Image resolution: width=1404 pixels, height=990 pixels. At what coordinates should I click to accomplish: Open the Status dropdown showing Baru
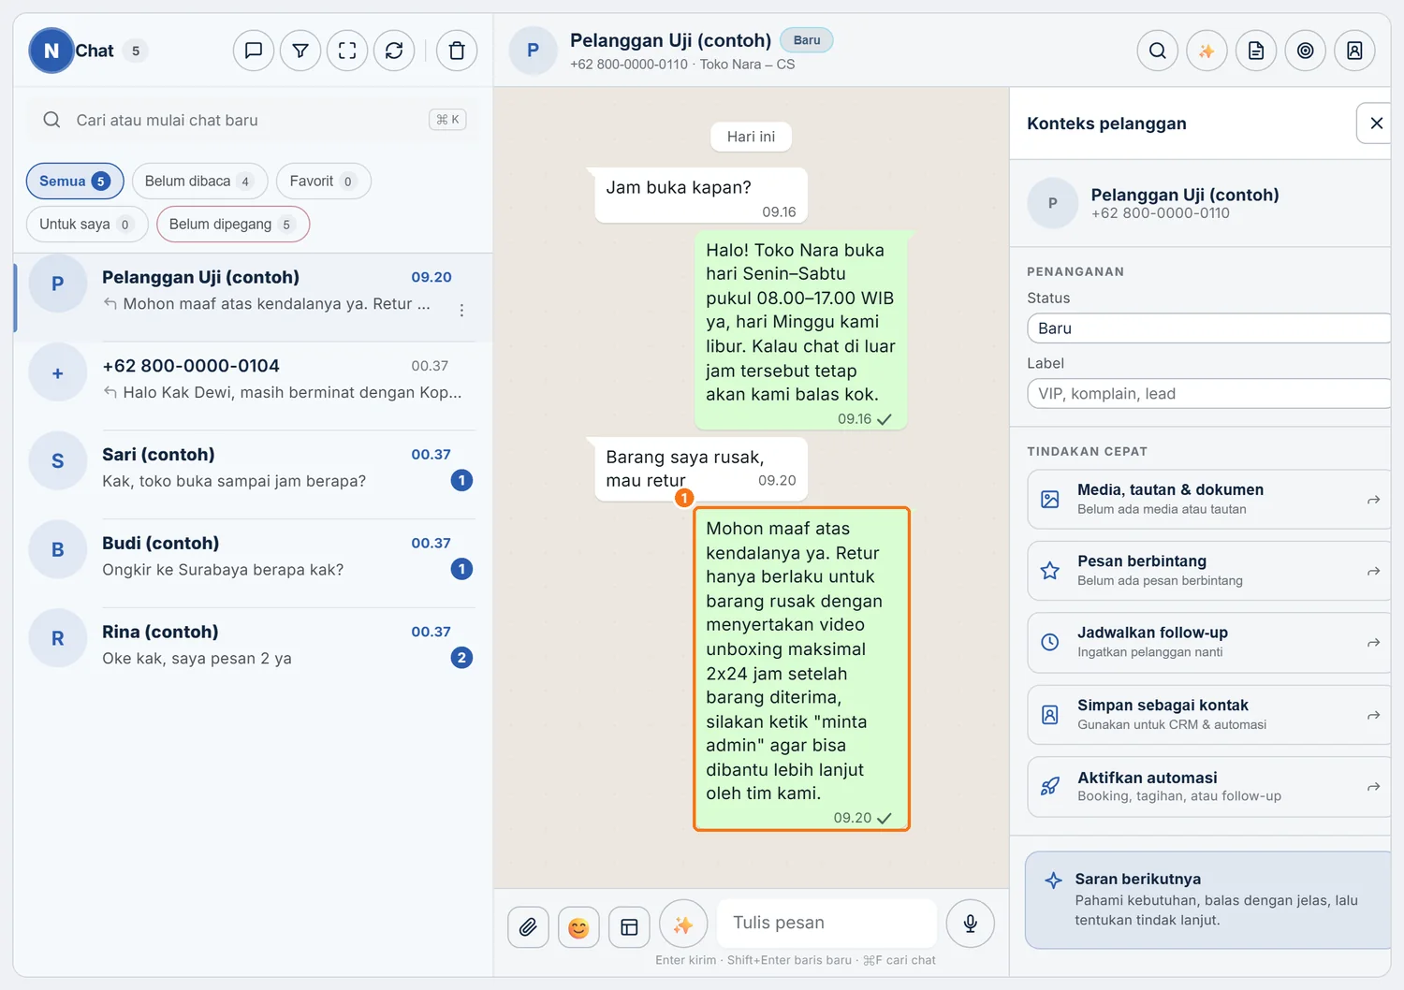pos(1208,328)
